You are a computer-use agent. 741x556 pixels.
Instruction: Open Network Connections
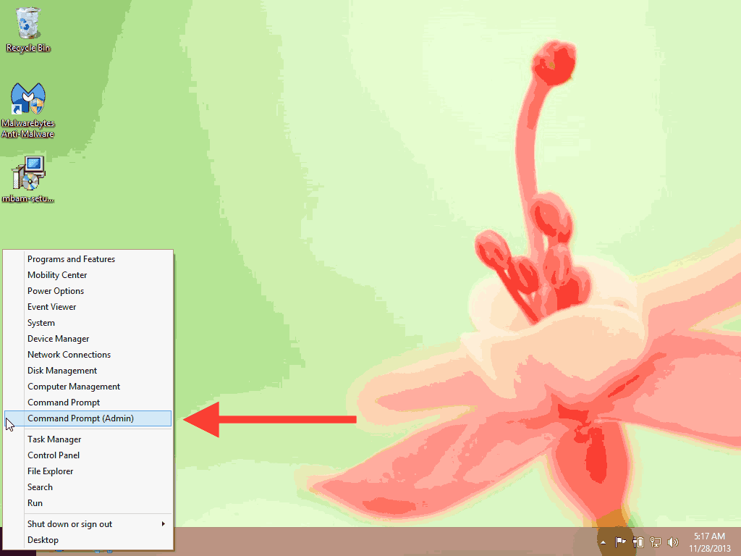point(88,355)
